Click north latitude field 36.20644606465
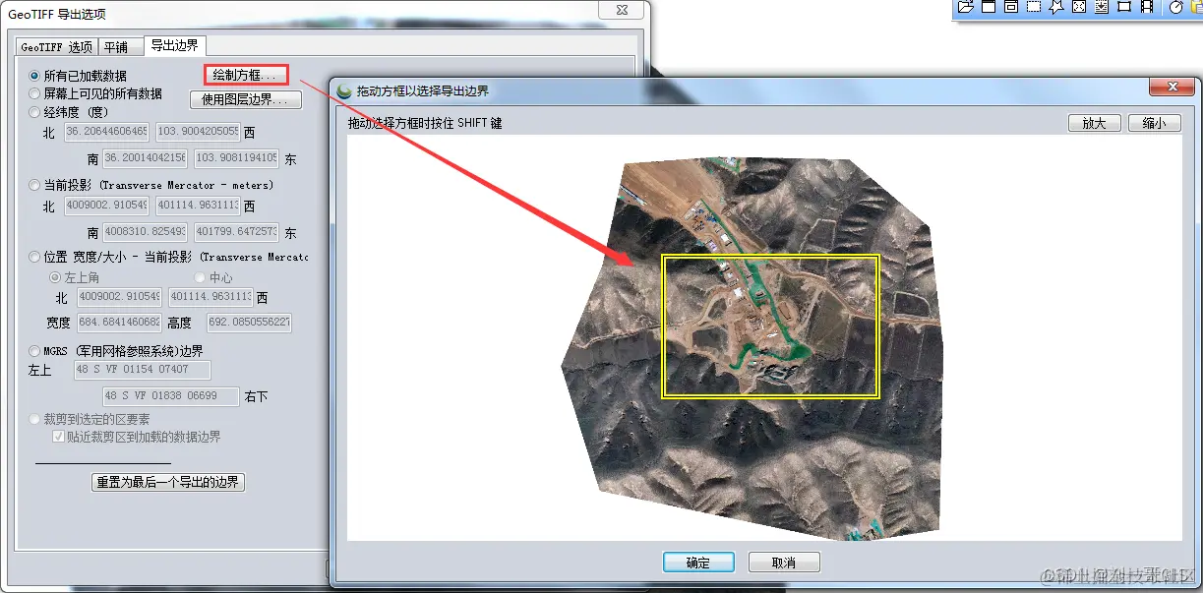 click(x=106, y=132)
